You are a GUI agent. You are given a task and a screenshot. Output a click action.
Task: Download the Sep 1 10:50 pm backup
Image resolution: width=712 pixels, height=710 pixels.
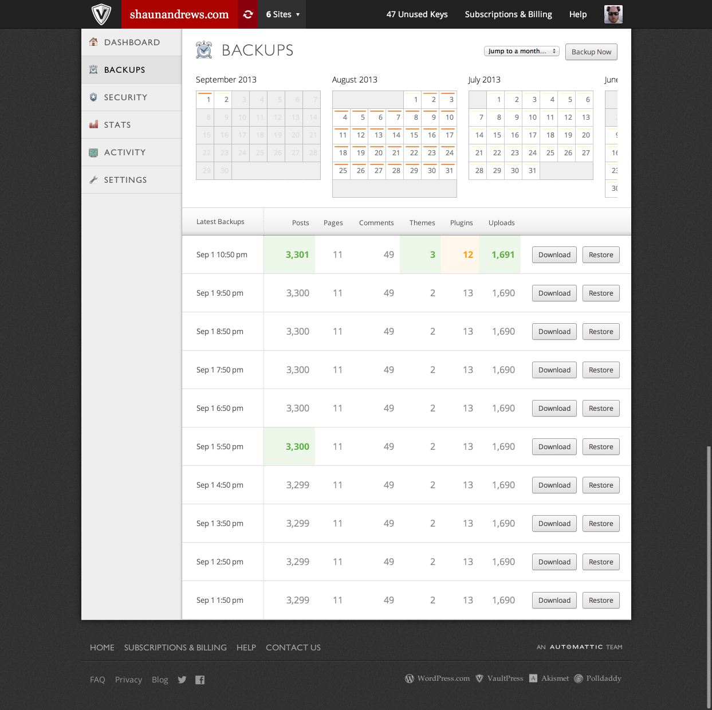[x=553, y=254]
